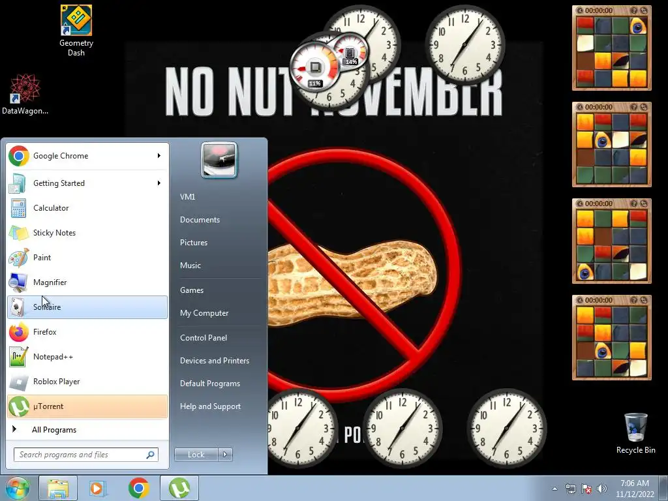Select the Recycle Bin icon
The image size is (668, 501).
pyautogui.click(x=635, y=433)
